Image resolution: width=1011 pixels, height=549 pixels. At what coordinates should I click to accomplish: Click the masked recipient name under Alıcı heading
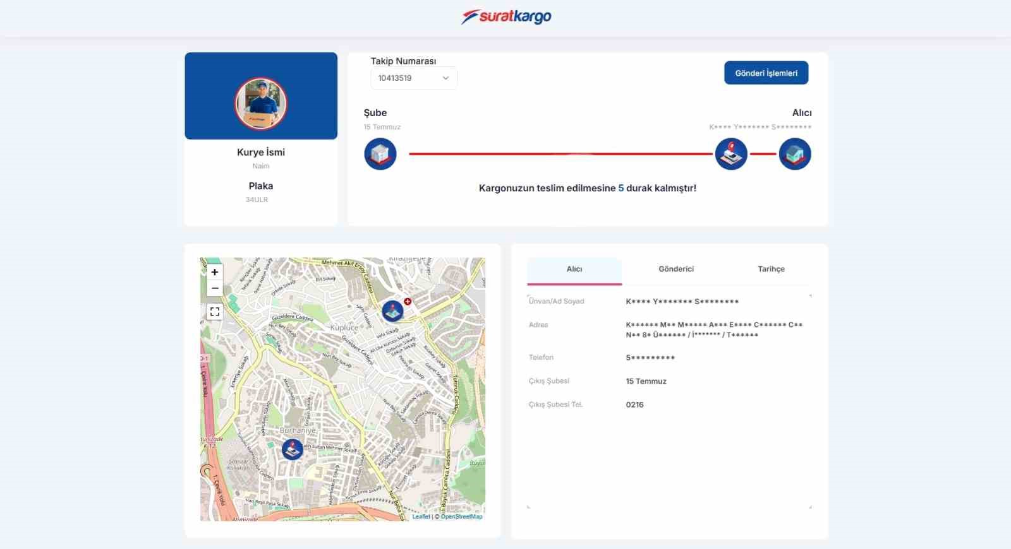[x=760, y=127]
